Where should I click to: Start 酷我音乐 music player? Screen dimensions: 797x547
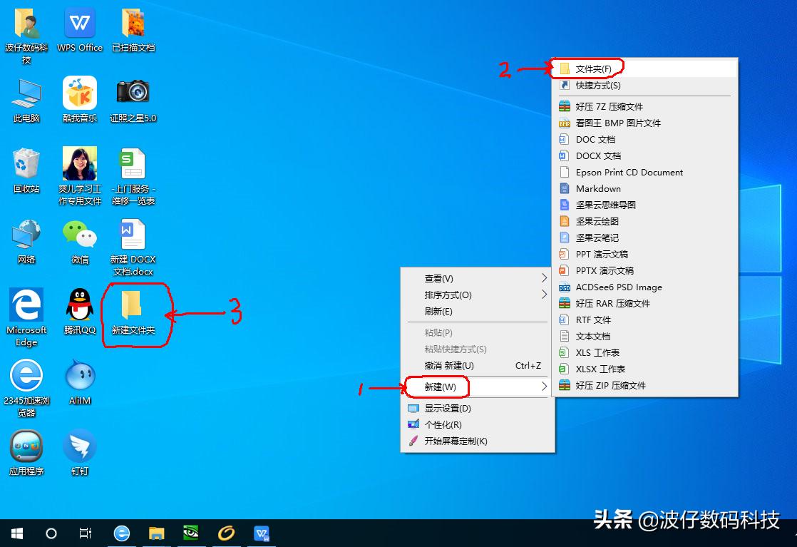tap(79, 93)
